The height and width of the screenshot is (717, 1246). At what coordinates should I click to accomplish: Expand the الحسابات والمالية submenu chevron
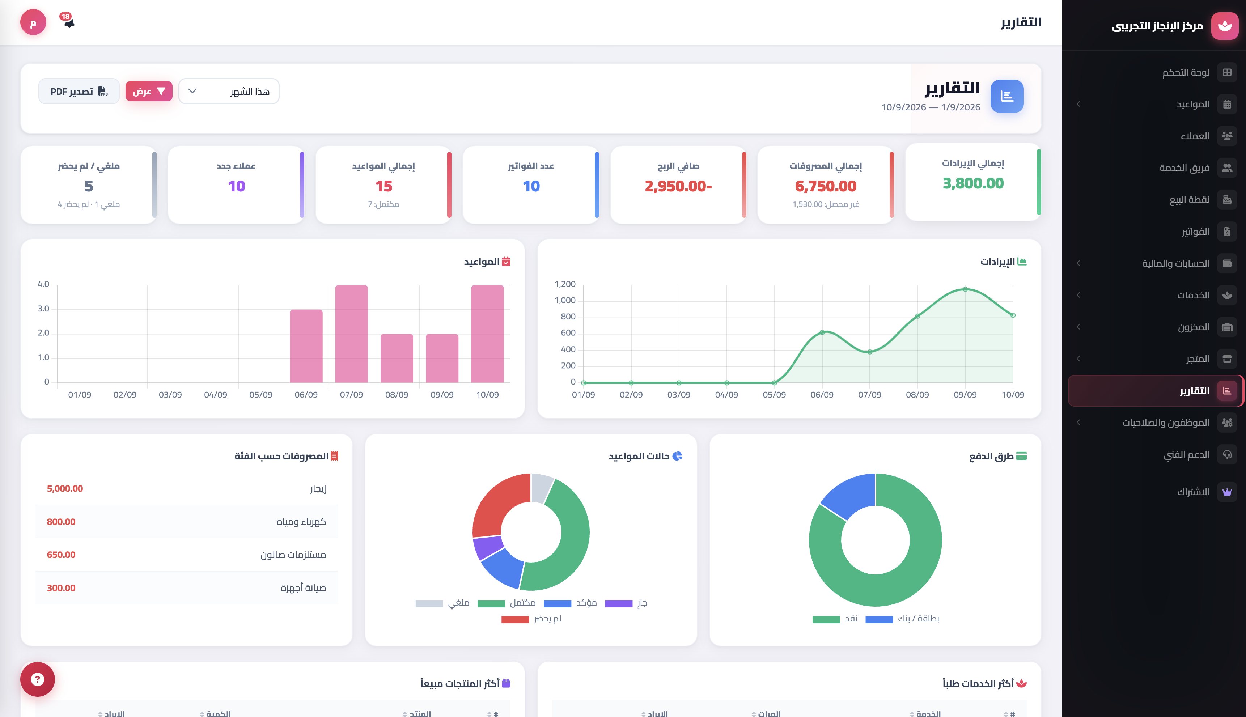point(1078,263)
